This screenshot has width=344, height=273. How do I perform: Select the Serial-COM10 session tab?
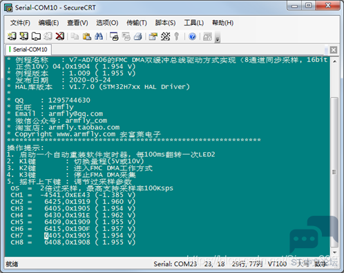(x=28, y=50)
